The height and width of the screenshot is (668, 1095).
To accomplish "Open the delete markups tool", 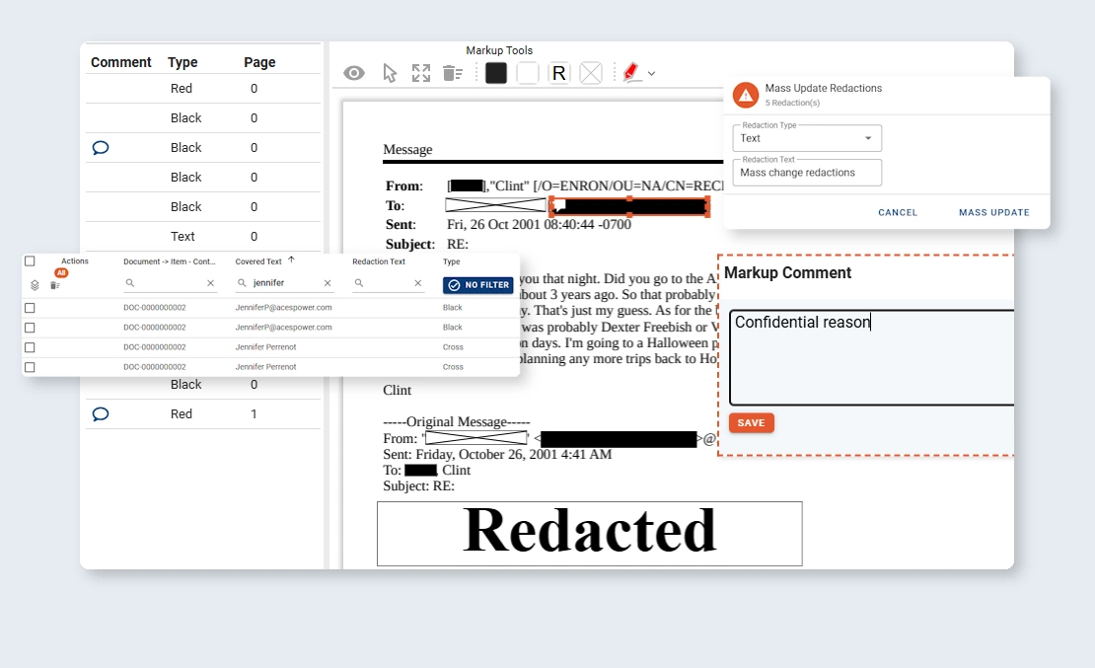I will tap(453, 72).
